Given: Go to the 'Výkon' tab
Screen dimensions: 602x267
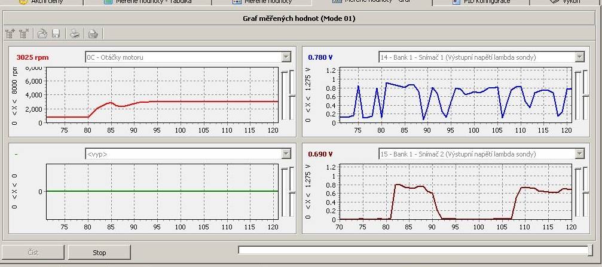Looking at the screenshot, I should pyautogui.click(x=568, y=2).
